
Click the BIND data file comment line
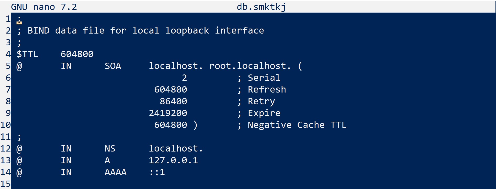(x=145, y=31)
